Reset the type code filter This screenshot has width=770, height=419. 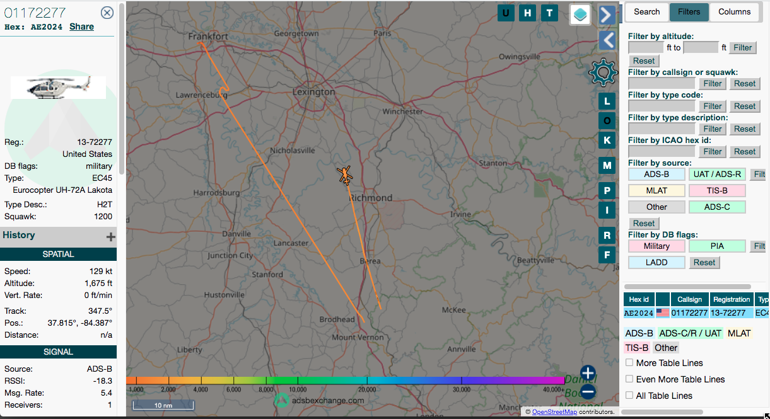click(x=745, y=106)
